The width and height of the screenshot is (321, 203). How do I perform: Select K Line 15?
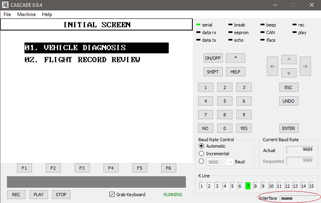point(311,186)
